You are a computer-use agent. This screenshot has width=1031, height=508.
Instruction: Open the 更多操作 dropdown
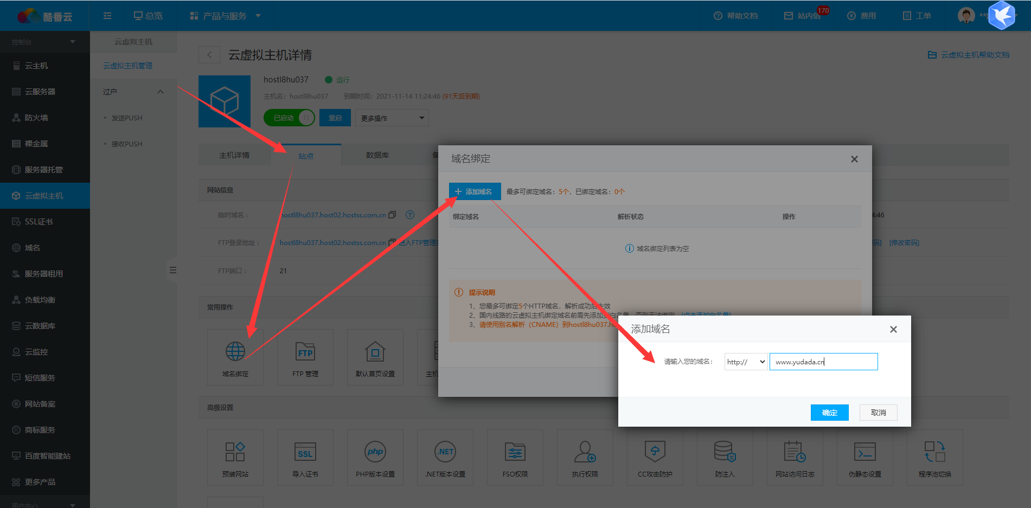click(392, 118)
